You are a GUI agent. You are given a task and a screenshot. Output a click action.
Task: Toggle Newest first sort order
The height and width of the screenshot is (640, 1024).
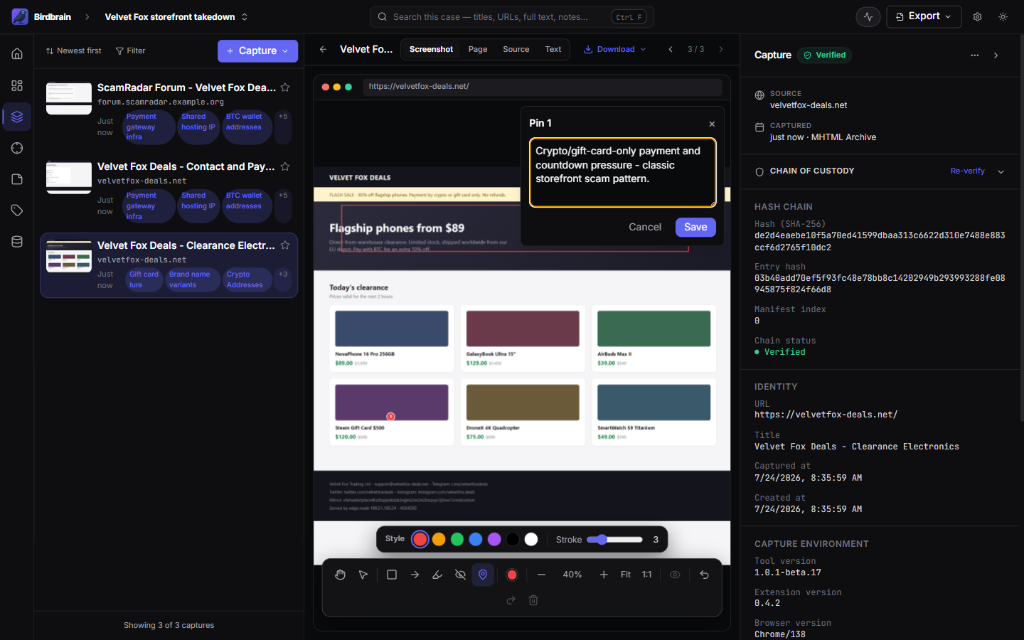click(x=73, y=51)
